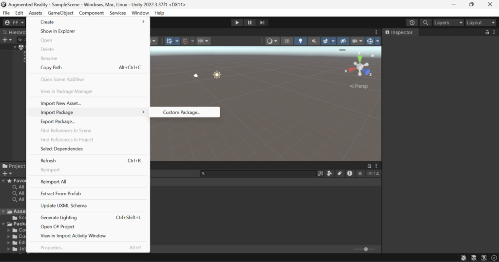Toggle 2D scene view mode
The height and width of the screenshot is (262, 499).
point(287,41)
